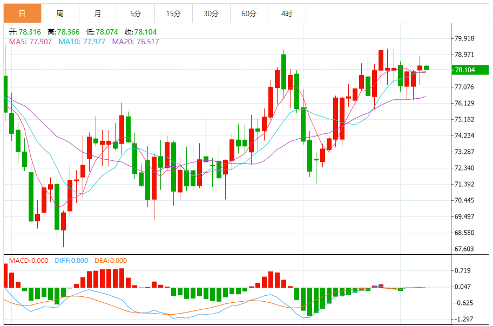493x326 pixels.
Task: Click the -0.625 MACD axis label
Action: pos(463,303)
